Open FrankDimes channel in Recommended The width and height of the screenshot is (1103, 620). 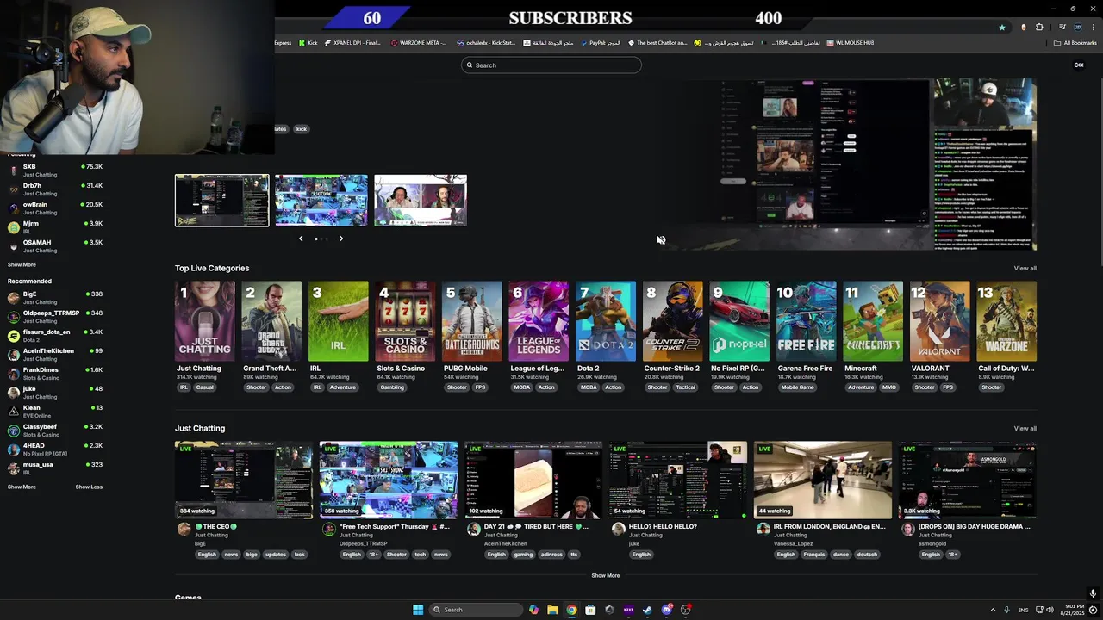coord(55,374)
